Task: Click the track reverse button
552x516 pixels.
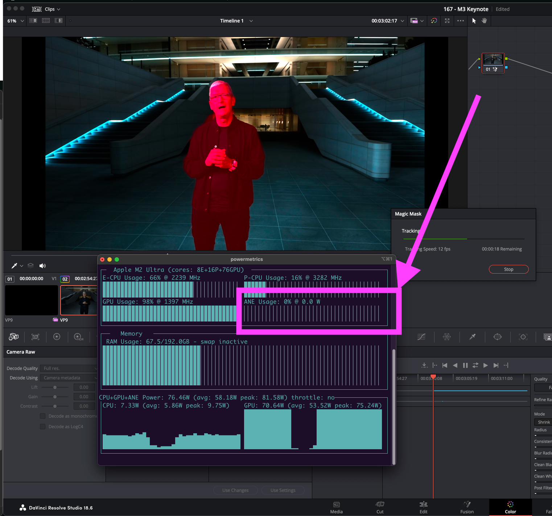Action: tap(455, 365)
